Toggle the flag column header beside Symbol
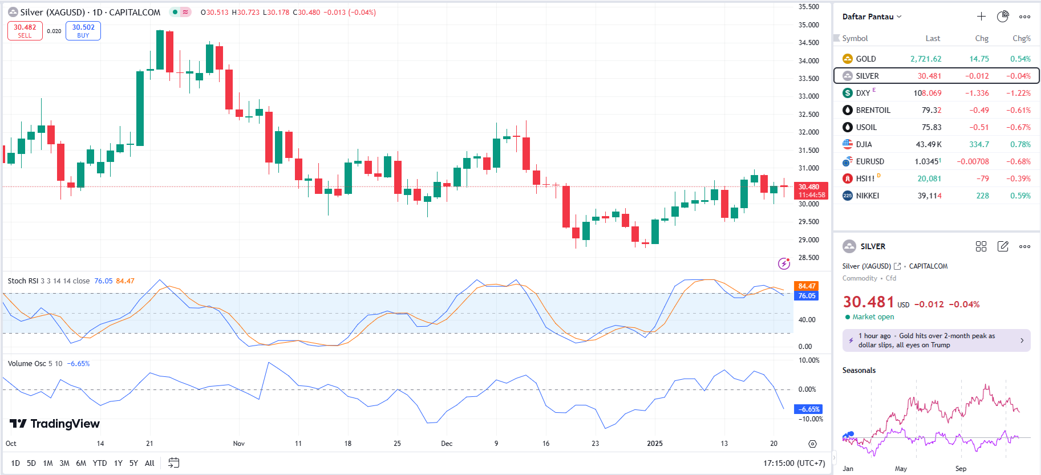This screenshot has width=1041, height=475. pyautogui.click(x=837, y=38)
